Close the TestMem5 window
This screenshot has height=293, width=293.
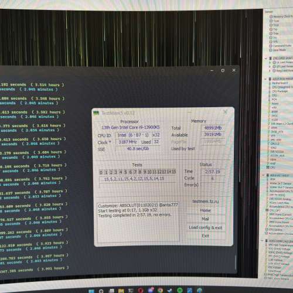(x=225, y=112)
